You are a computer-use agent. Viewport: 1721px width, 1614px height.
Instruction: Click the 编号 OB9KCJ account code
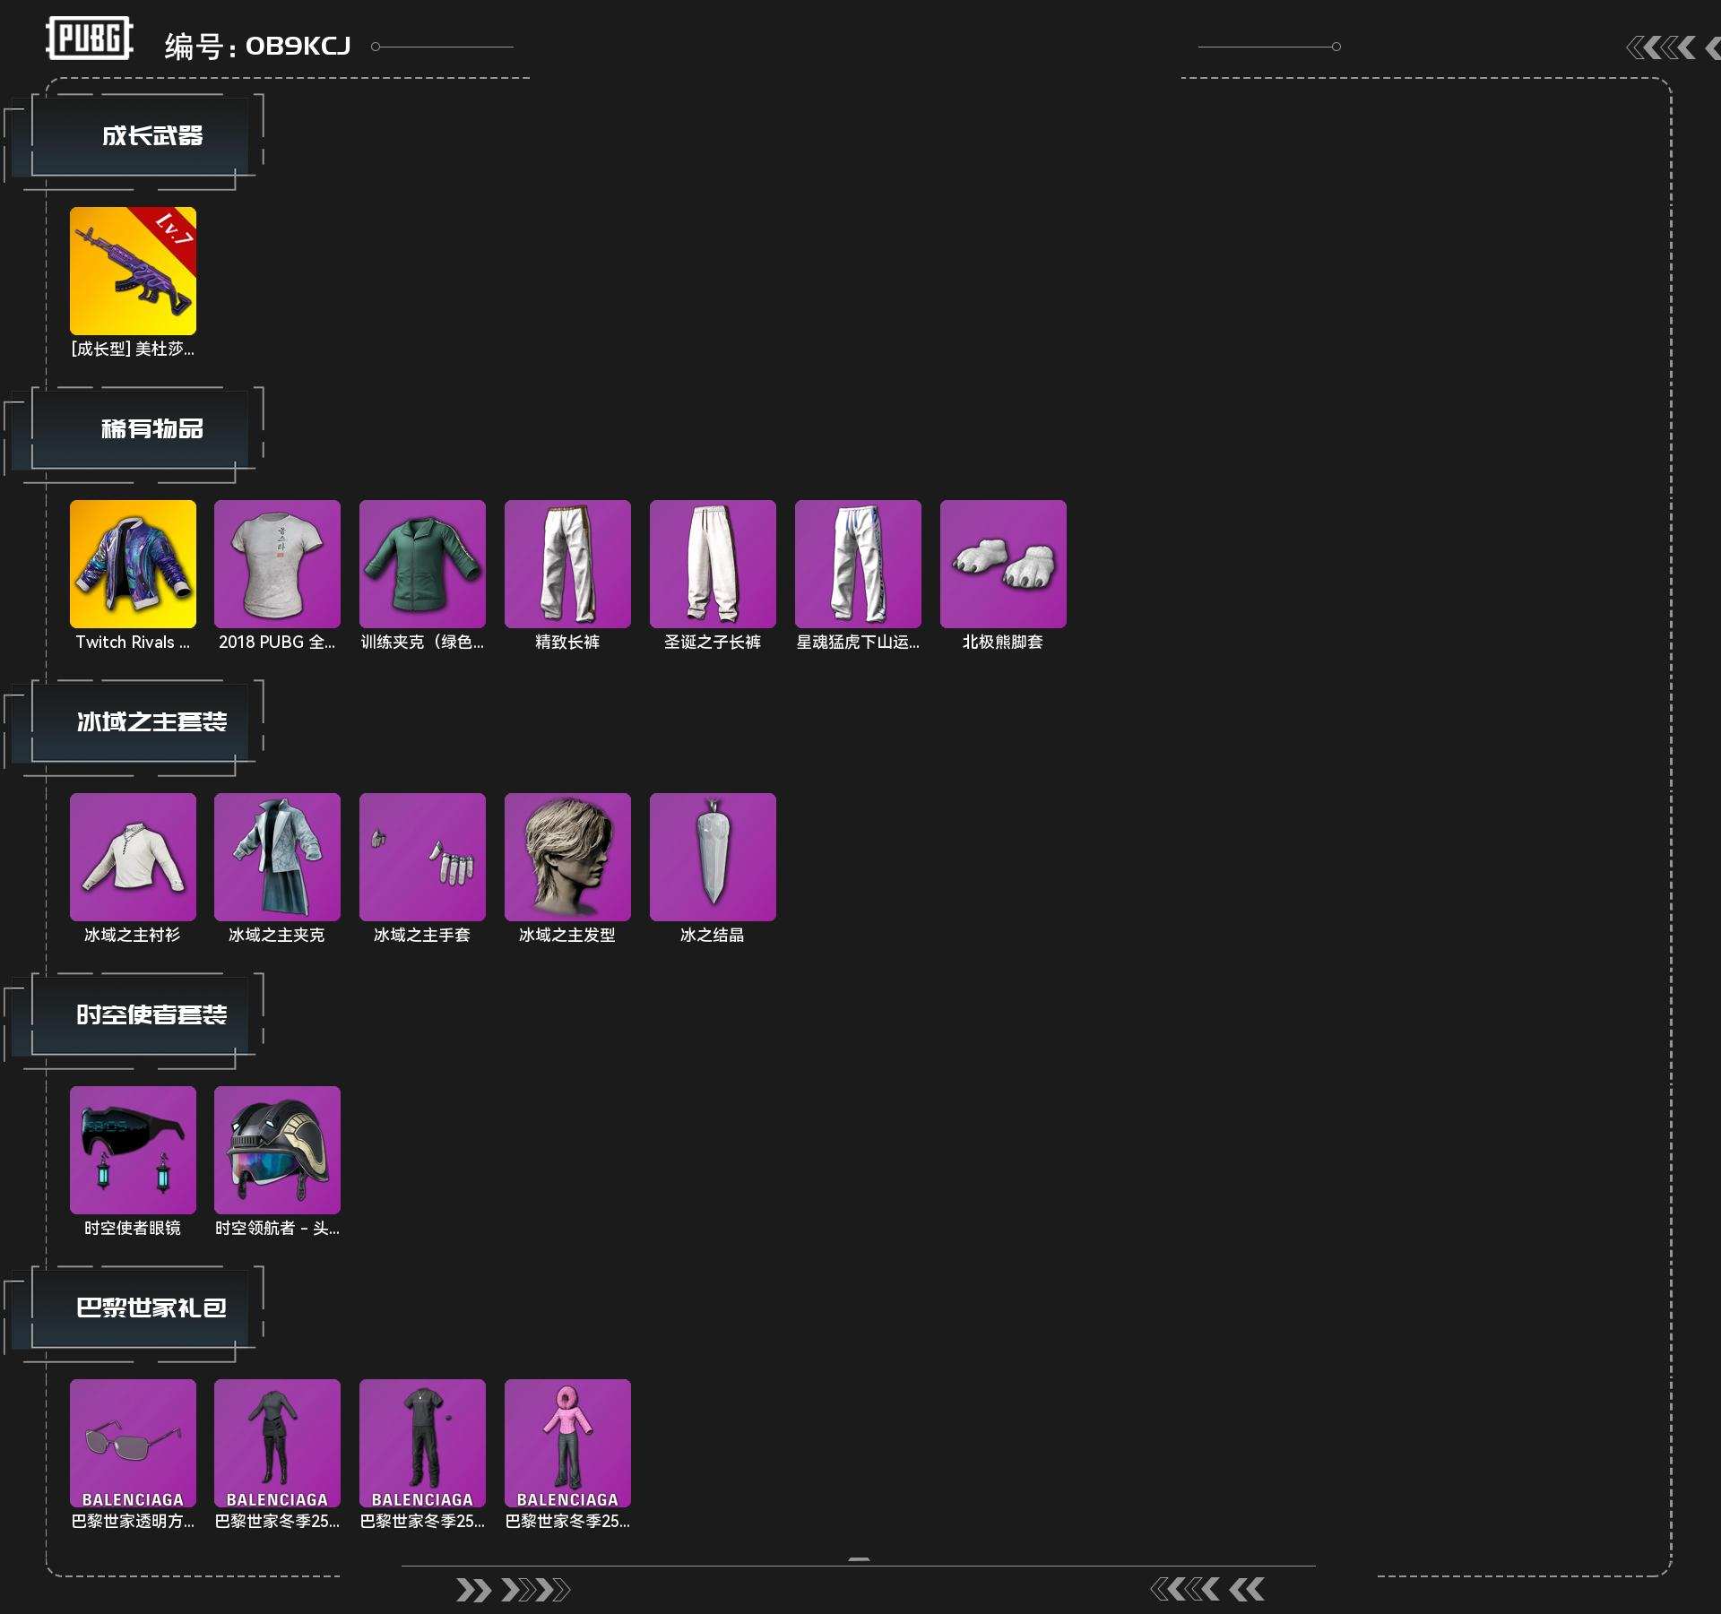pyautogui.click(x=258, y=46)
